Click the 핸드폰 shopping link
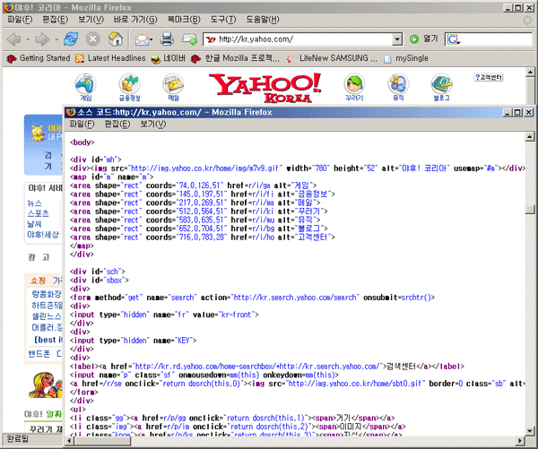538x449 pixels. click(x=39, y=353)
